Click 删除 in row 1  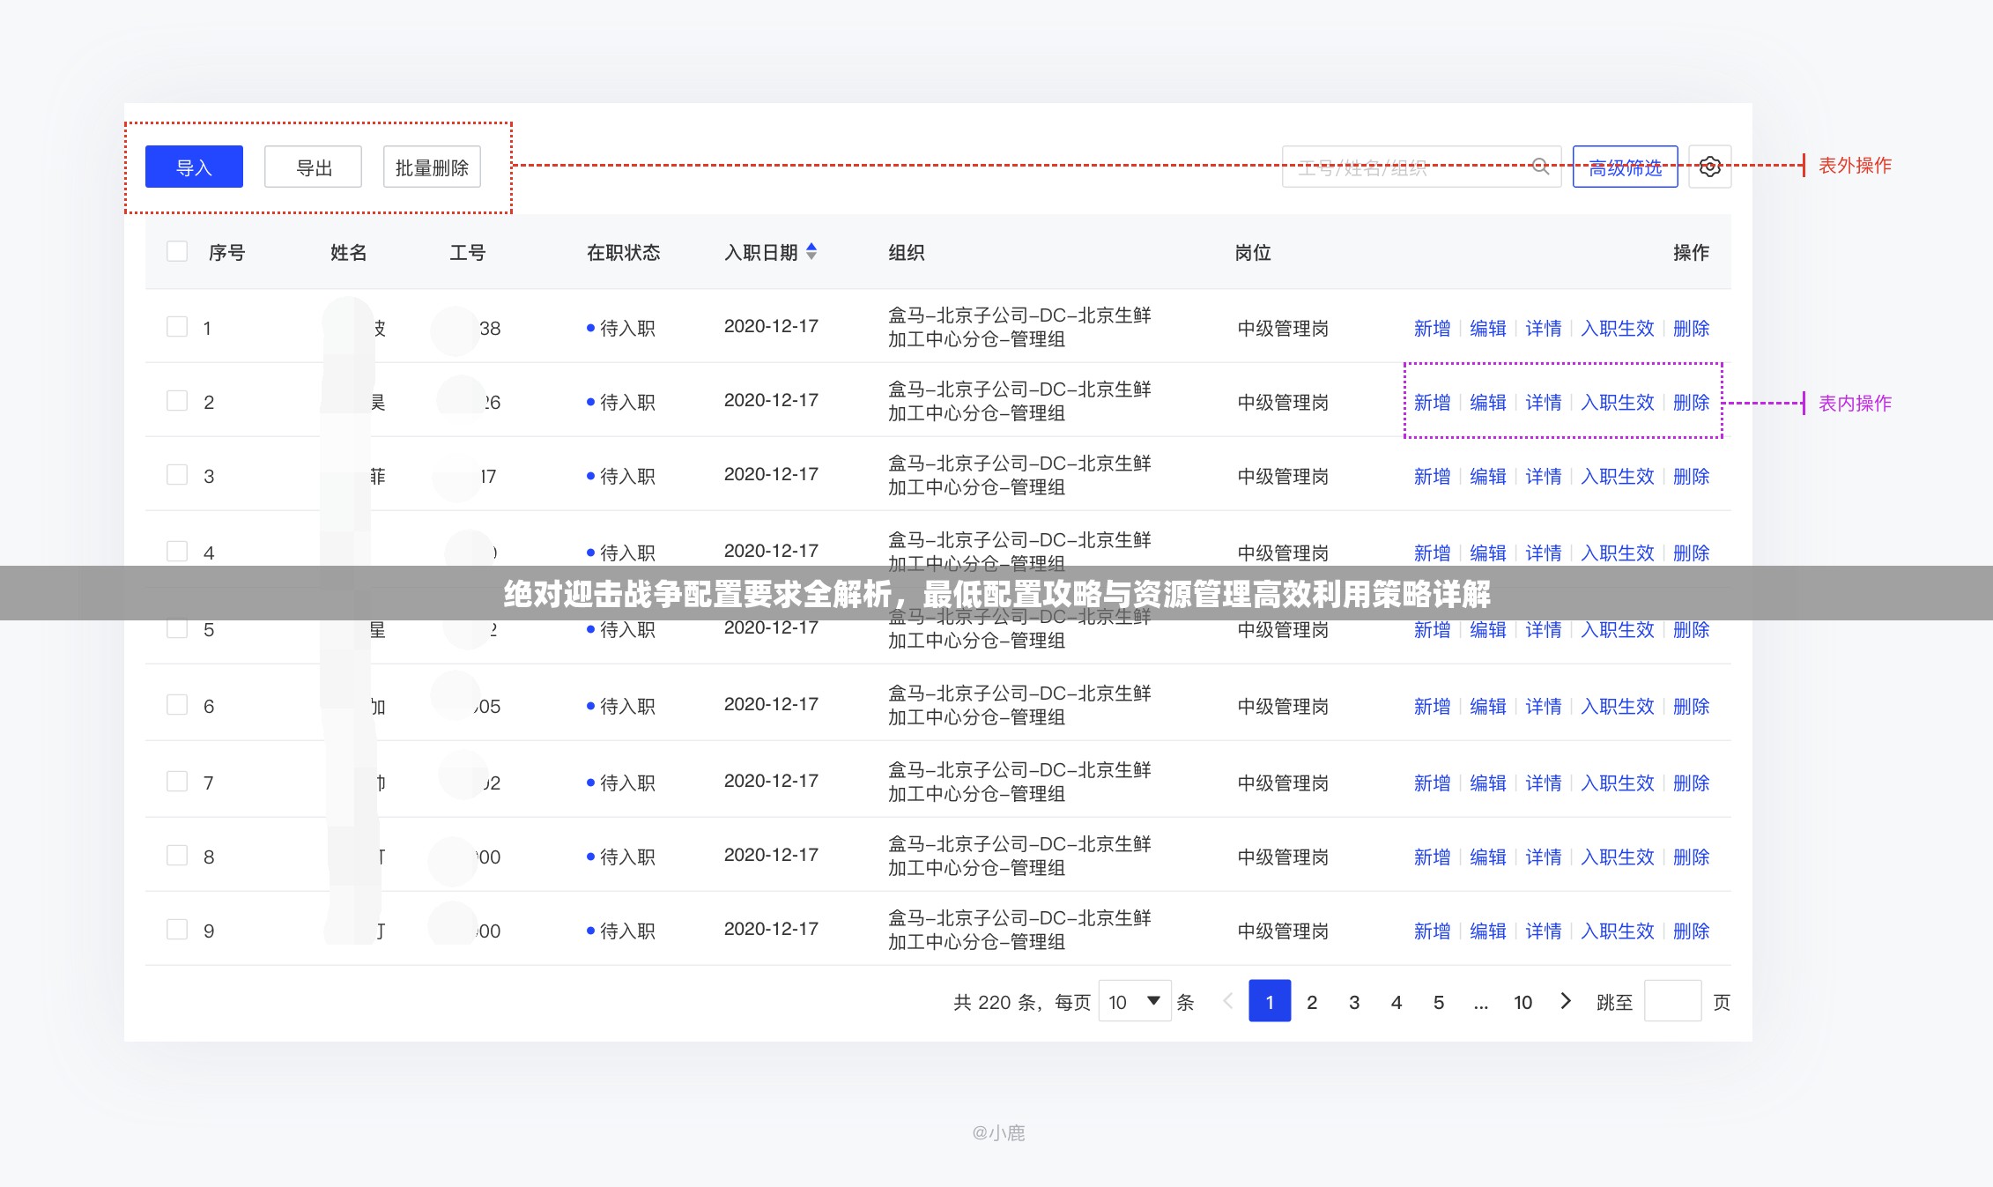1691,328
